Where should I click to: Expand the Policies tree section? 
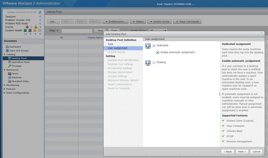coord(4,89)
